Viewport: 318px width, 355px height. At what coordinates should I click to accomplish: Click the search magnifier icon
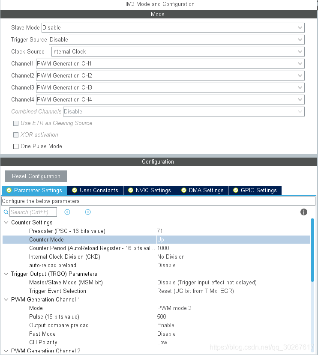click(6, 212)
